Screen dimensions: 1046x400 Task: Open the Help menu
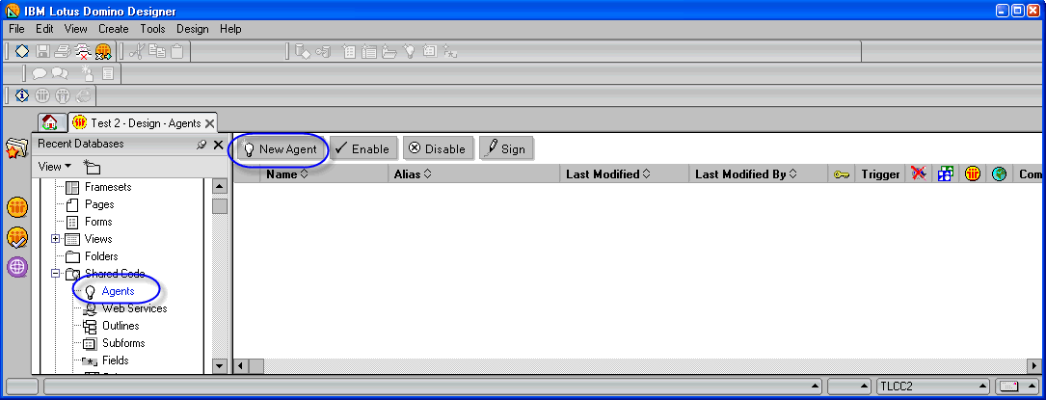coord(230,29)
